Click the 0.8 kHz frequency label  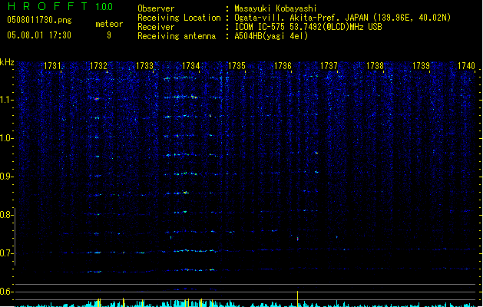click(6, 215)
